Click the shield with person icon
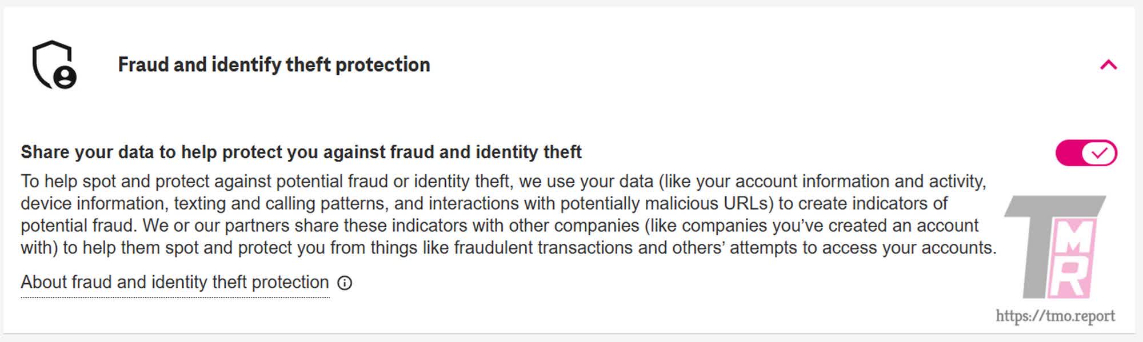1143x342 pixels. click(53, 65)
